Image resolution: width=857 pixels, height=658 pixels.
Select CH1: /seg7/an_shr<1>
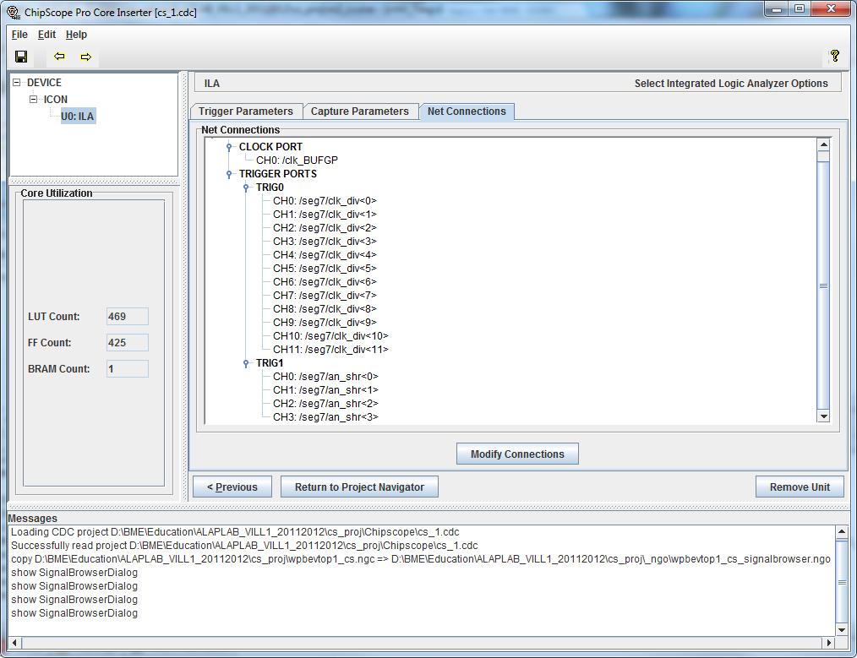pos(325,390)
